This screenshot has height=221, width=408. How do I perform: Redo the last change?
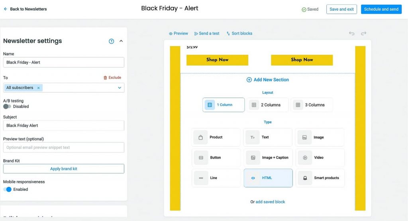tap(363, 33)
